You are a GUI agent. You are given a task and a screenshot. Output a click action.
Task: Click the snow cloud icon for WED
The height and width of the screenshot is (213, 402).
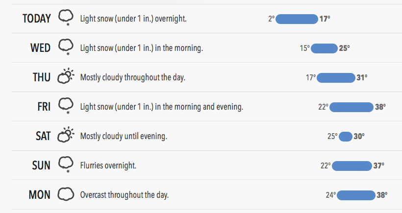[66, 47]
